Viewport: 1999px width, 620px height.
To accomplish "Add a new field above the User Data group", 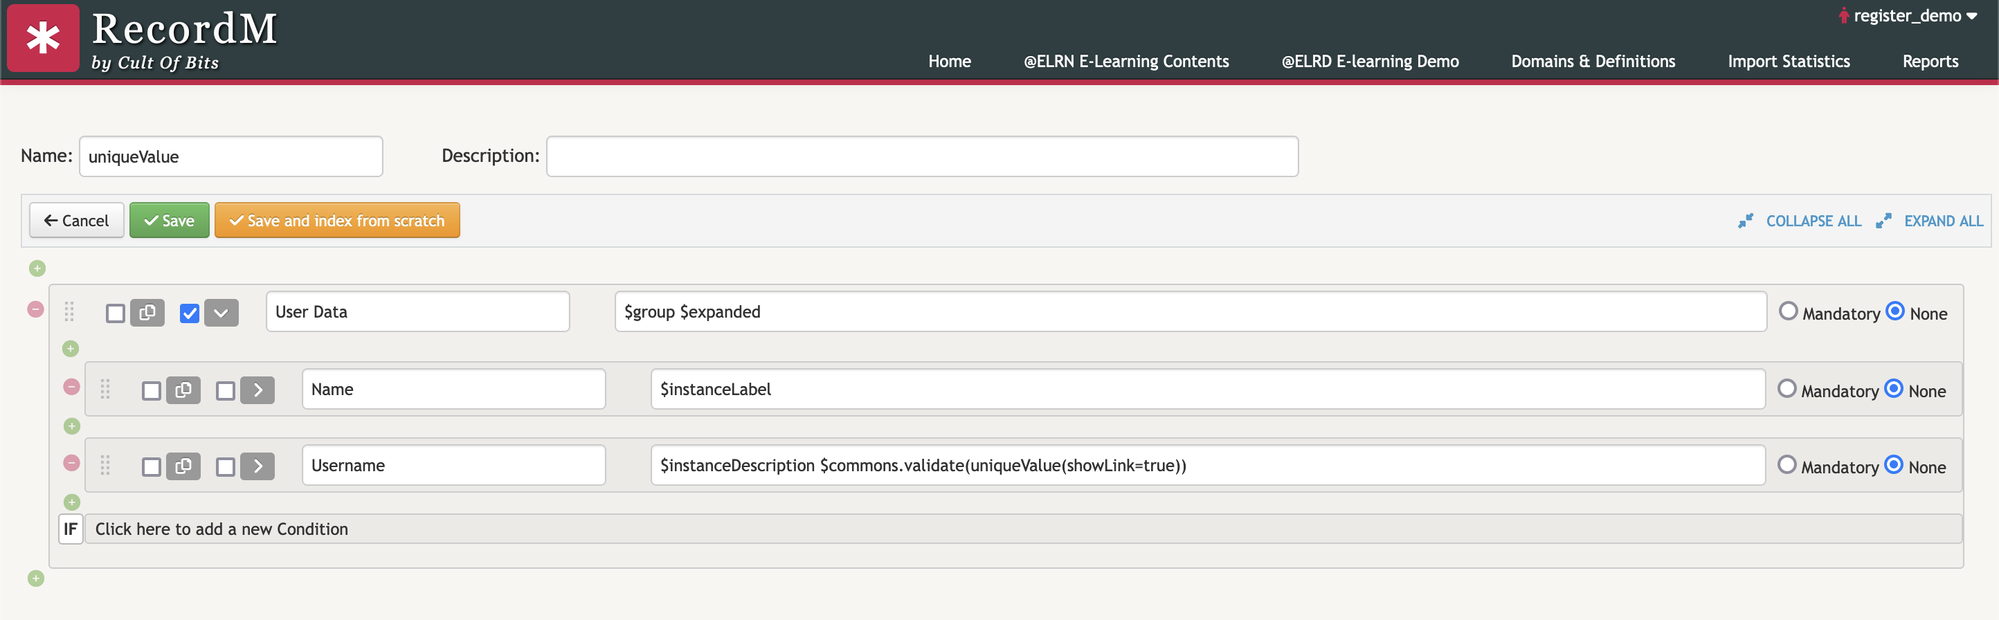I will [x=37, y=268].
